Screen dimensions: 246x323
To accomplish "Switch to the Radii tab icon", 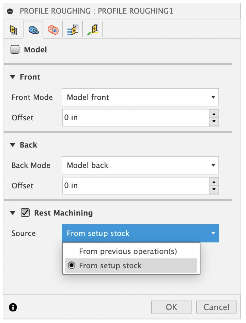I will point(53,30).
